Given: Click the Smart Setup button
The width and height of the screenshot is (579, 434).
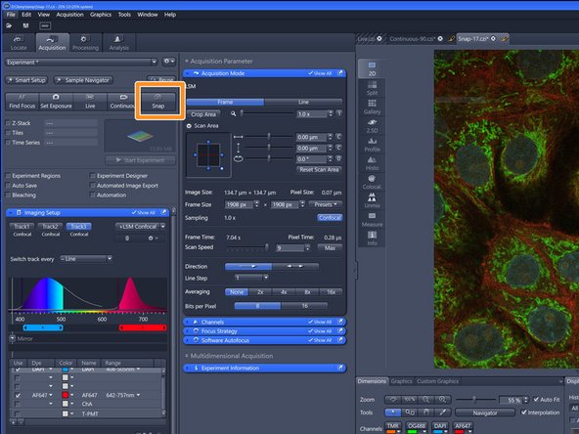Looking at the screenshot, I should pos(27,80).
